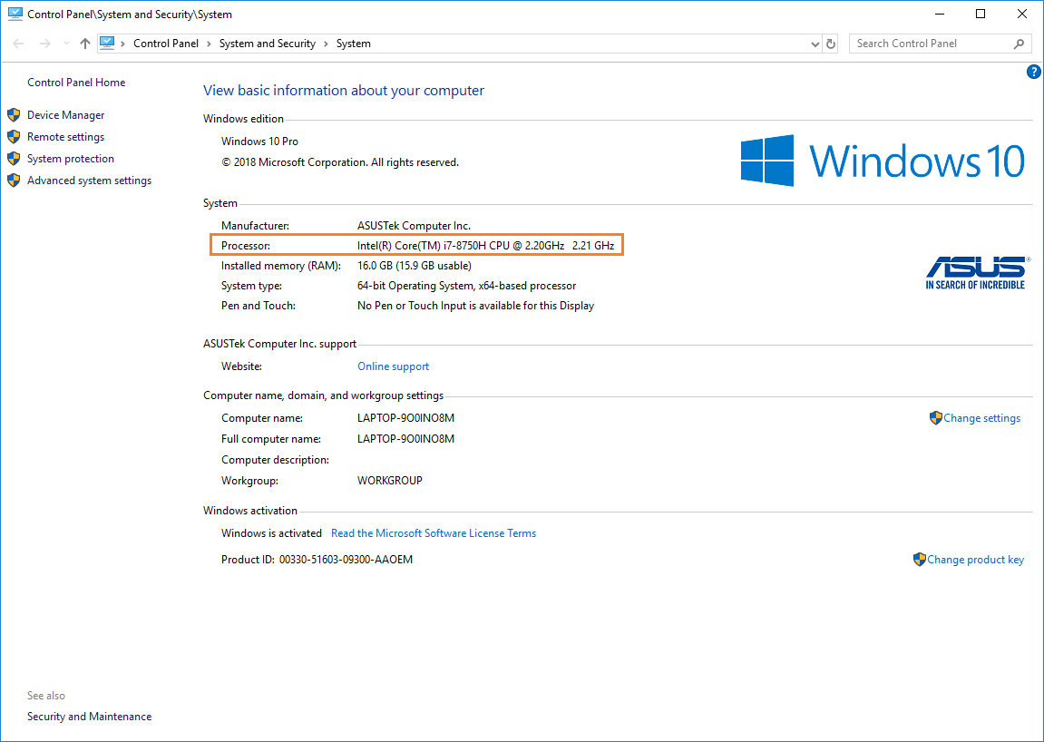
Task: Expand the chevron after Control Panel breadcrumb
Action: point(209,44)
